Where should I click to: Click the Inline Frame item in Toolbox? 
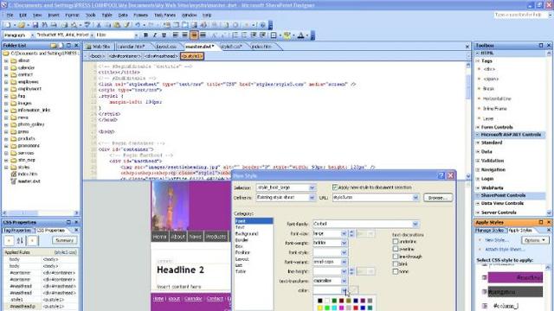click(x=494, y=109)
